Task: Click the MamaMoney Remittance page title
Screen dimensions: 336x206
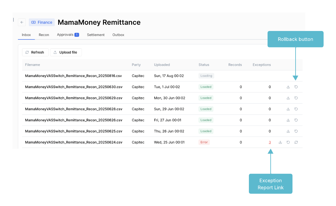Action: (x=99, y=22)
